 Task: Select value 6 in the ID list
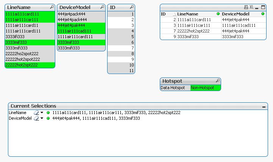pyautogui.click(x=121, y=42)
